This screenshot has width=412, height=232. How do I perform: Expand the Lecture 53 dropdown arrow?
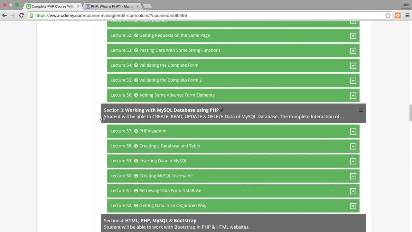coord(353,51)
